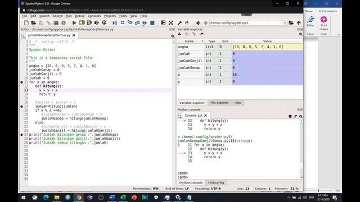Maximize current pane toolbar icon

click(x=163, y=22)
